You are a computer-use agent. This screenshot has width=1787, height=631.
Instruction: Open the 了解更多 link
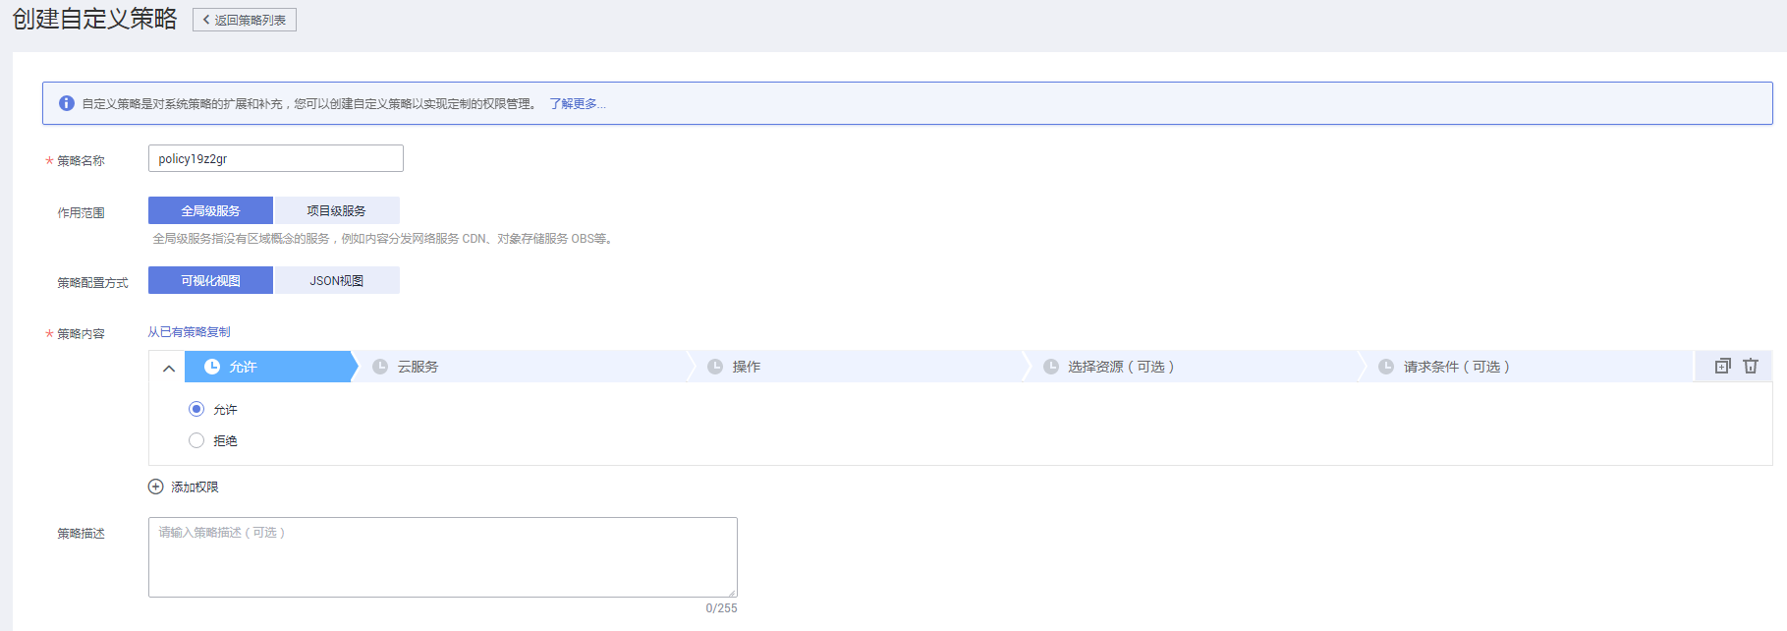[577, 103]
